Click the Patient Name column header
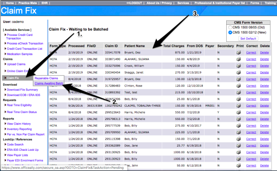Screen dimensions: 277x171 (134, 46)
